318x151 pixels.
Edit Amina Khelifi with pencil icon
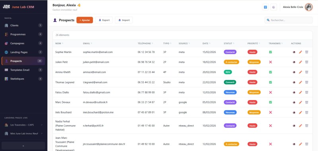click(301, 72)
